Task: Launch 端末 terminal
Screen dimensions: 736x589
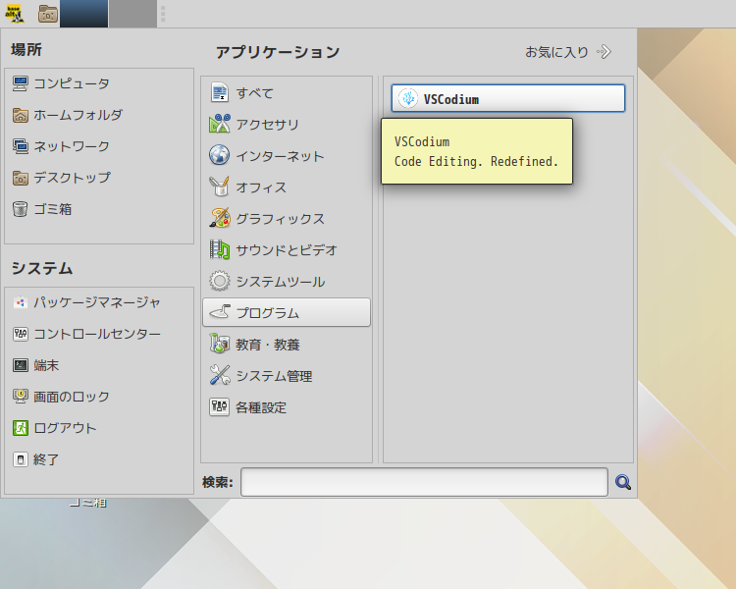Action: point(99,365)
